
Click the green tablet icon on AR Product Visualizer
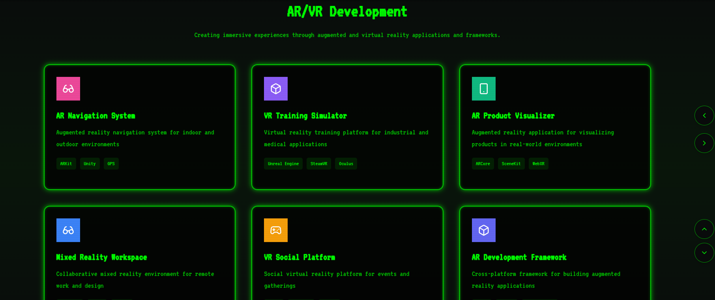click(x=484, y=89)
